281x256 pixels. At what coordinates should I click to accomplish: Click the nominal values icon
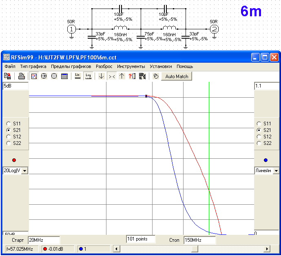(x=112, y=77)
